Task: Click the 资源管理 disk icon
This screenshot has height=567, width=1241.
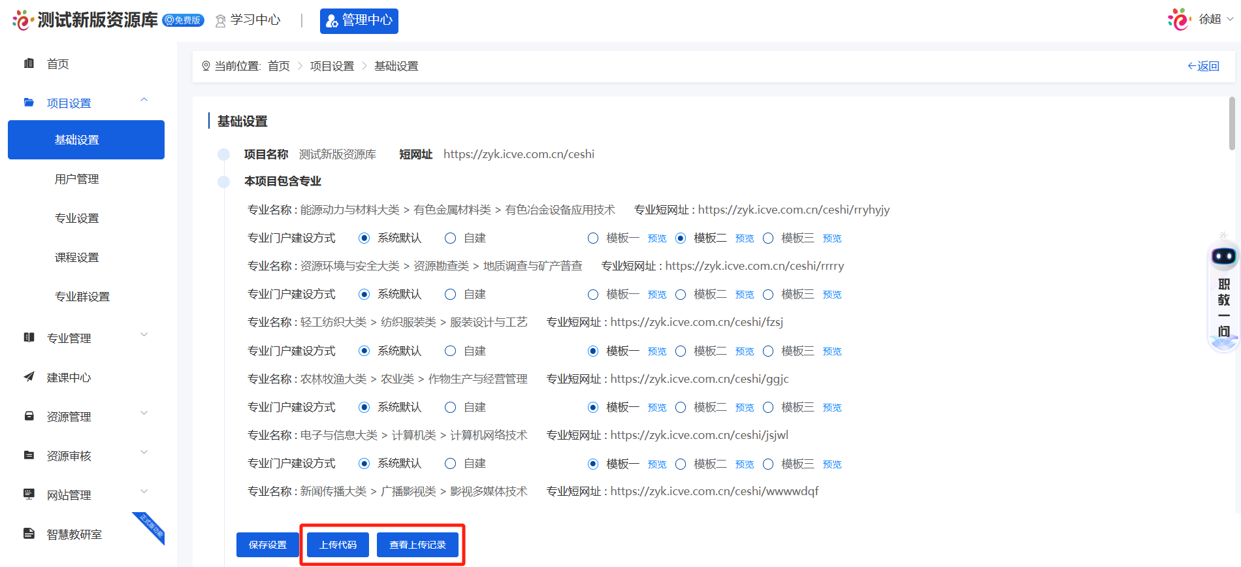Action: [29, 416]
